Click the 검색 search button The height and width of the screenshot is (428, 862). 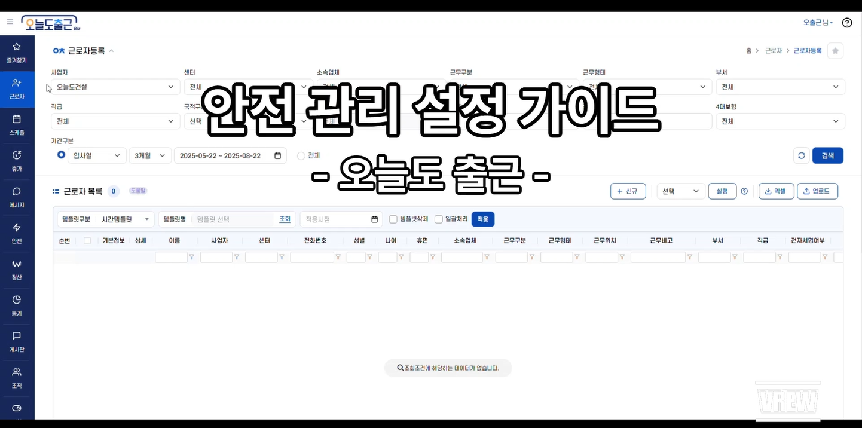[x=828, y=155]
